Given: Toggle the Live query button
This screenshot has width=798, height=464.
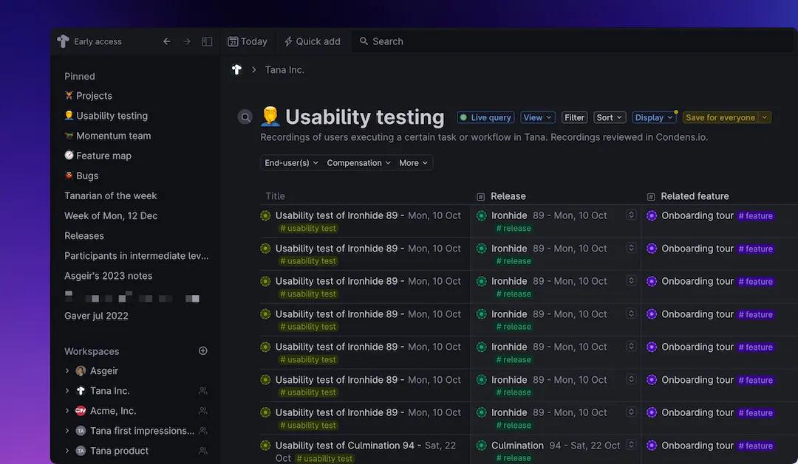Looking at the screenshot, I should pos(485,117).
